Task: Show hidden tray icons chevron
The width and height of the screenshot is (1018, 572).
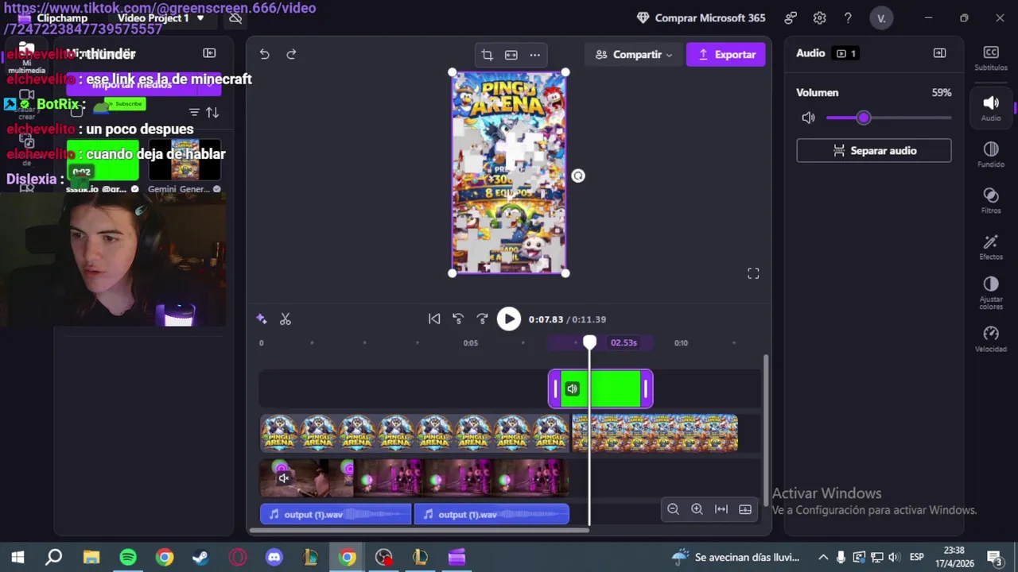Action: [822, 557]
